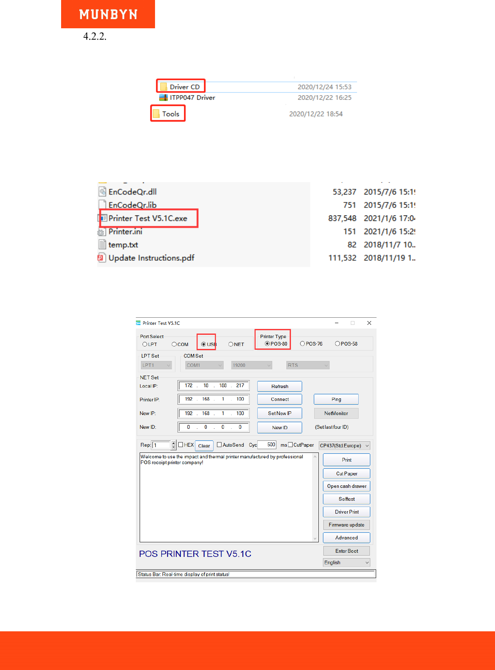Open the LPT1 dropdown

click(156, 365)
